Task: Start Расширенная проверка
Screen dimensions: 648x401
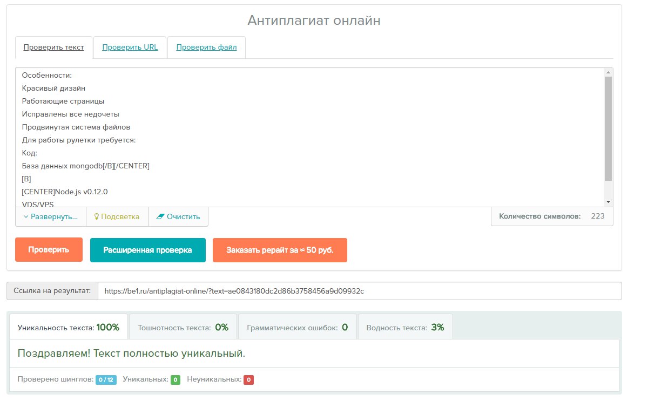Action: pyautogui.click(x=148, y=250)
